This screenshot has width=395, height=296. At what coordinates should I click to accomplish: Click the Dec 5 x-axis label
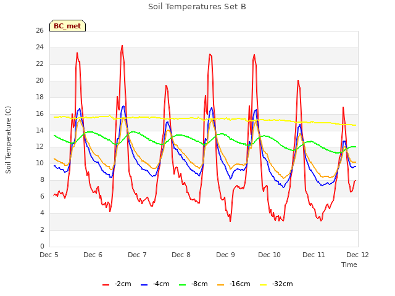49,255
